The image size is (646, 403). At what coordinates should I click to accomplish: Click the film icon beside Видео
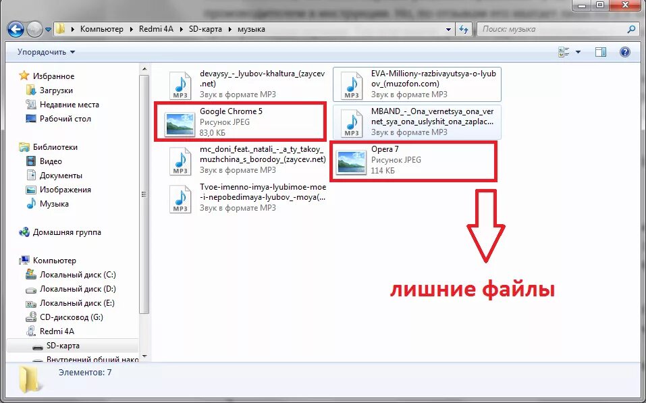pyautogui.click(x=31, y=161)
